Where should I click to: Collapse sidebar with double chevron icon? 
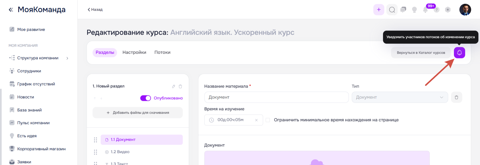[x=11, y=10]
